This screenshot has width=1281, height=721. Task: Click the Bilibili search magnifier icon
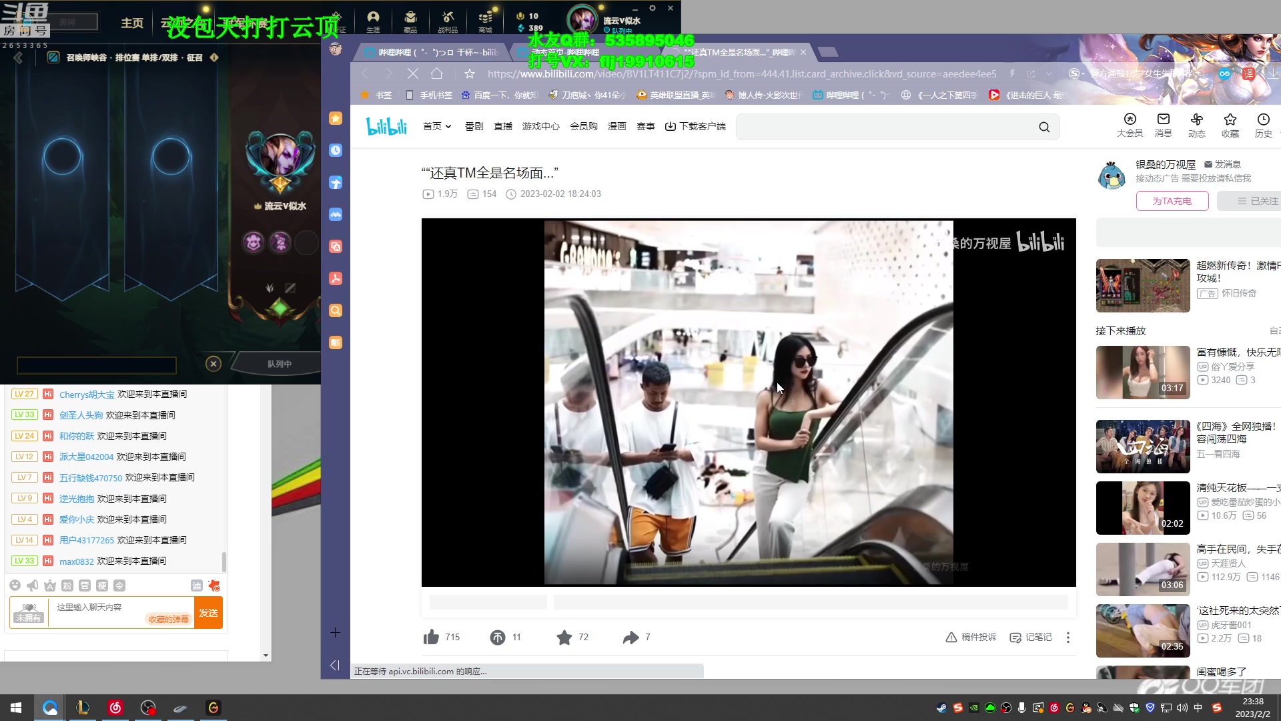click(x=1044, y=127)
